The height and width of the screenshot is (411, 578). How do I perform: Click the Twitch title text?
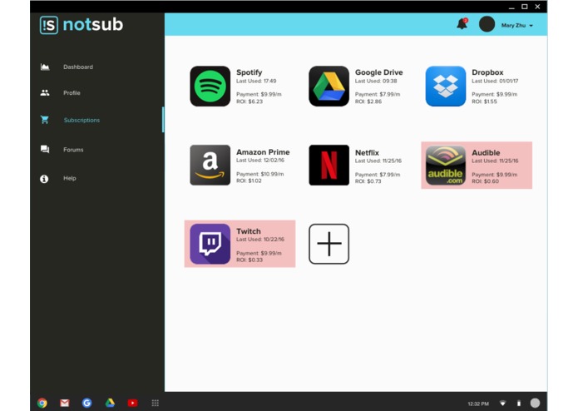(248, 231)
